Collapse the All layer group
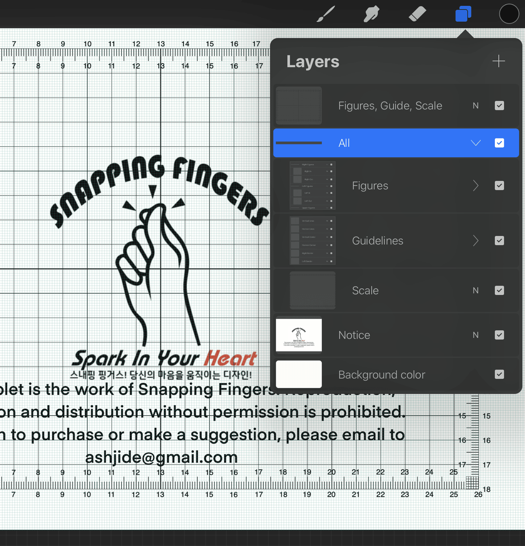525x546 pixels. (476, 143)
